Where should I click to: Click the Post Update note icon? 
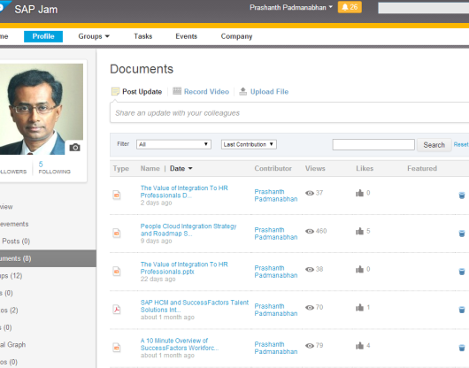pyautogui.click(x=115, y=91)
